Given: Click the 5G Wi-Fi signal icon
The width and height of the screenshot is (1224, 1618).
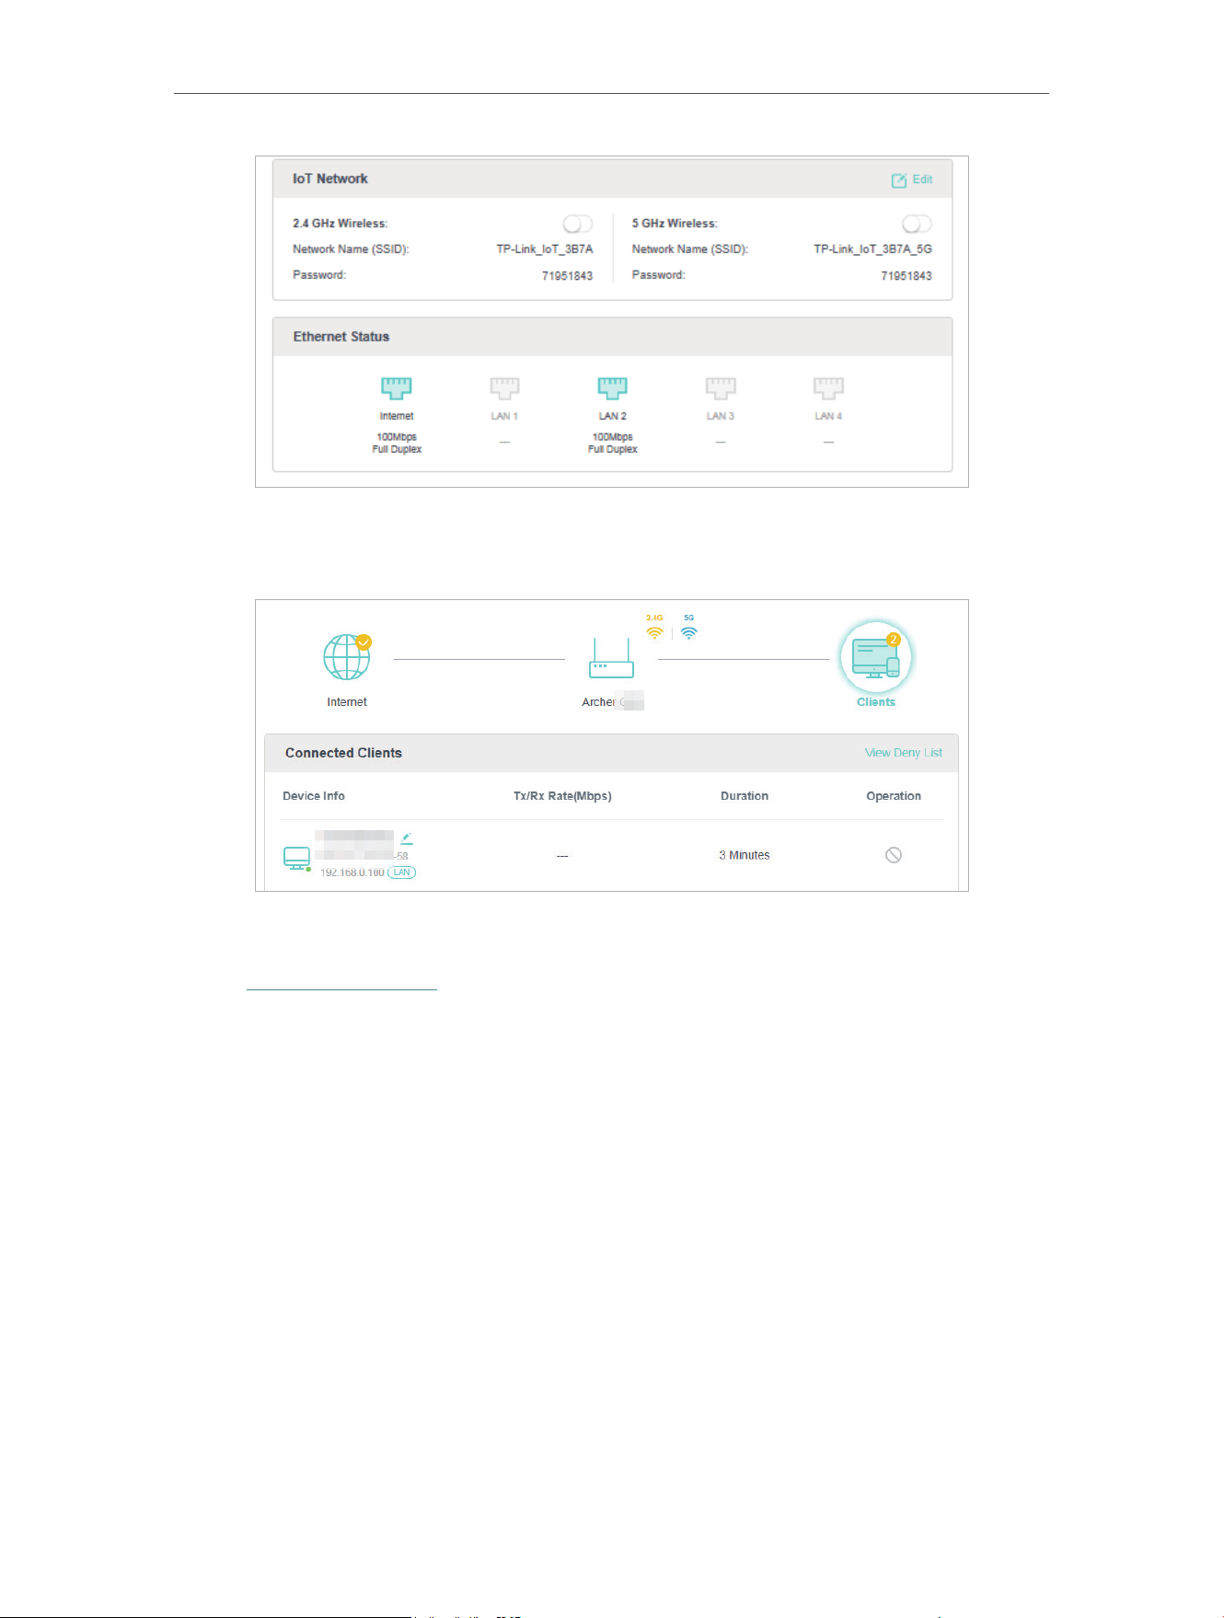Looking at the screenshot, I should (x=689, y=632).
